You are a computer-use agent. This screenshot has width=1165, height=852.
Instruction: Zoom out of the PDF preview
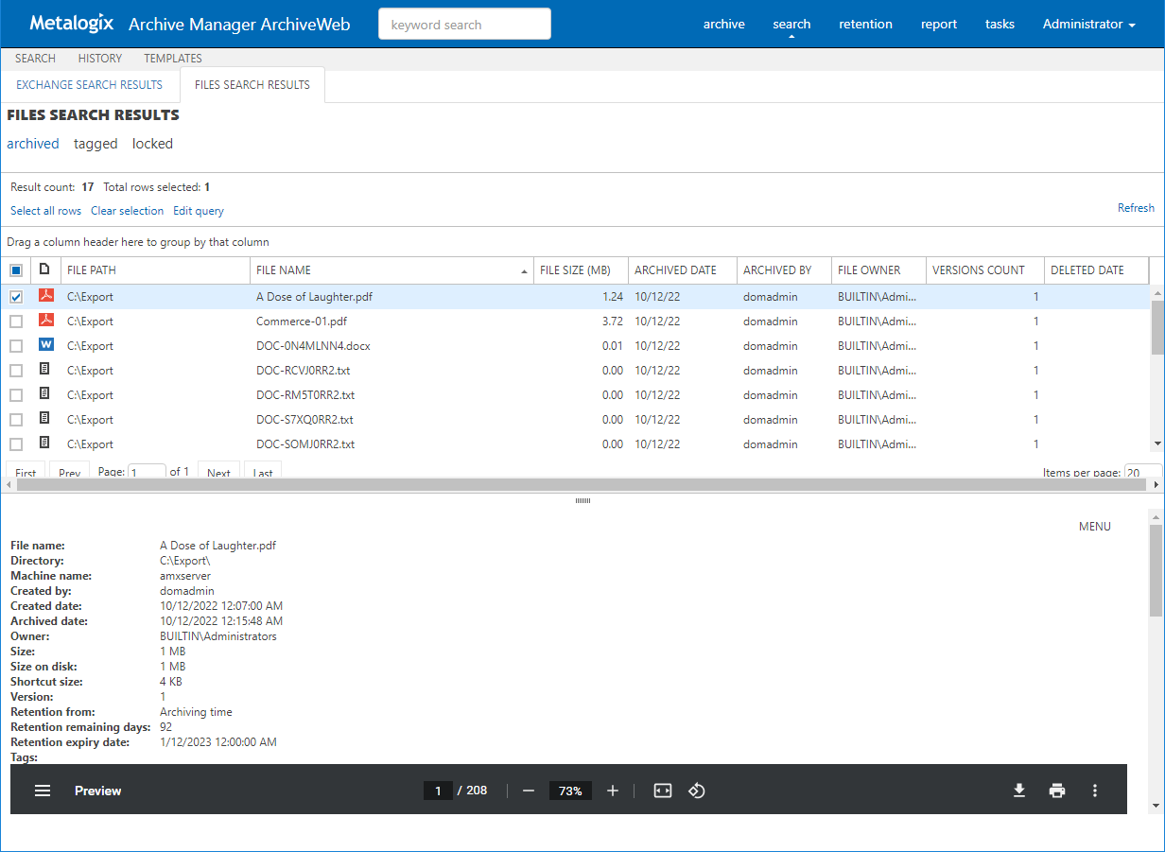coord(529,791)
